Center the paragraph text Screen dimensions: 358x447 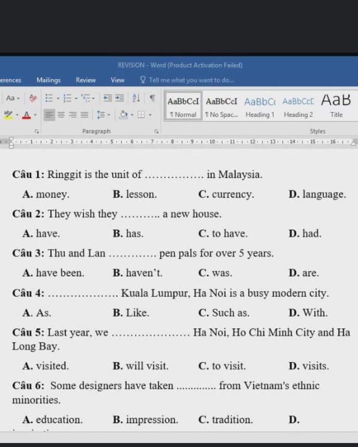click(x=61, y=115)
